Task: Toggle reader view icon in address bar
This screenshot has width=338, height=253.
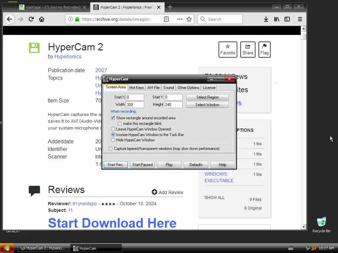Action: [166, 19]
